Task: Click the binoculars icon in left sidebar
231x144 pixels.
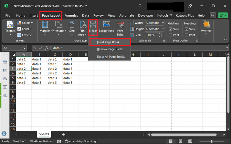Action: [x=5, y=96]
